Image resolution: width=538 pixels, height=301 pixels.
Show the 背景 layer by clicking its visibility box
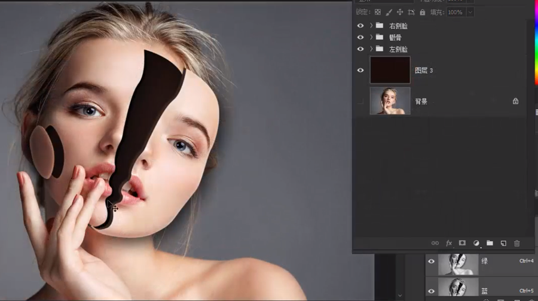pos(360,101)
